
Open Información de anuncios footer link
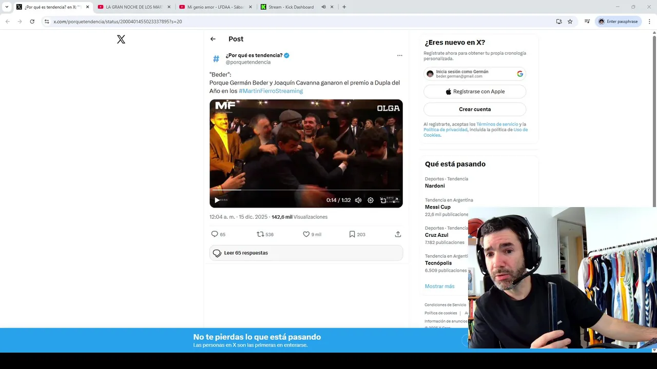[x=446, y=321]
